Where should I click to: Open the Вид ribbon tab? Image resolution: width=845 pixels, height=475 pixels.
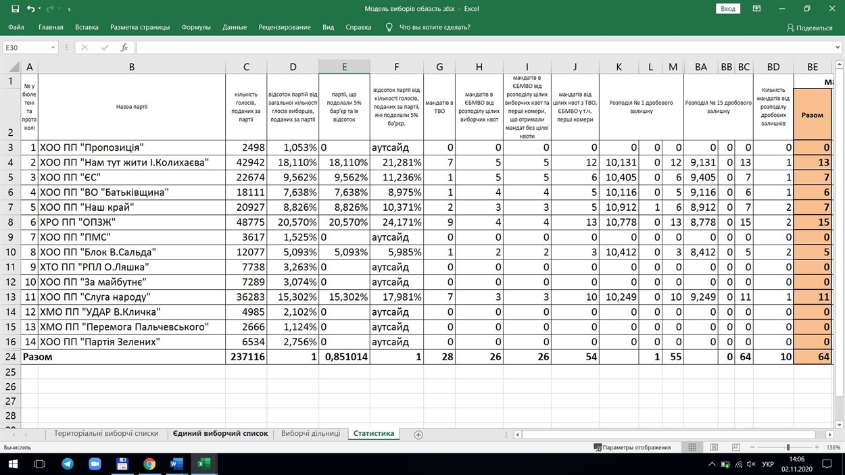(x=328, y=28)
